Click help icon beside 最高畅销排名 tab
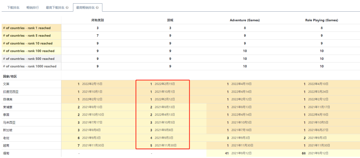 tap(98, 7)
